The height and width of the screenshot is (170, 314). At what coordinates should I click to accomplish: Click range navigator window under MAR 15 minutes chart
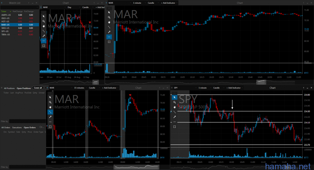pyautogui.click(x=136, y=167)
